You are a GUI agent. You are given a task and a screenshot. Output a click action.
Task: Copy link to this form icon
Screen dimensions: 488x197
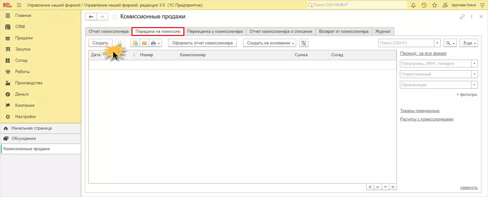[x=462, y=17]
